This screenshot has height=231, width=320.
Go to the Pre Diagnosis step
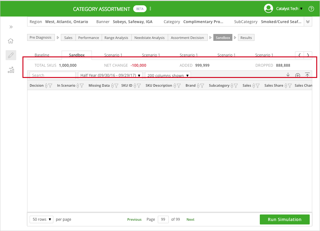[41, 37]
